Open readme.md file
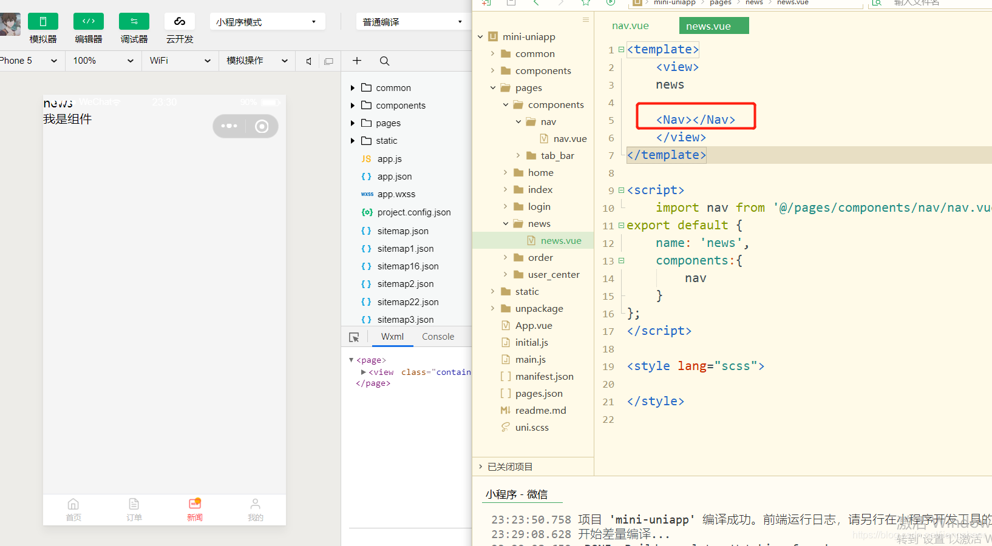This screenshot has height=546, width=992. coord(533,411)
